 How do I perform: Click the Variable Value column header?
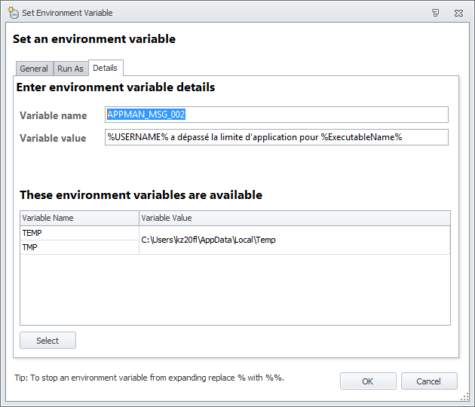pos(294,218)
